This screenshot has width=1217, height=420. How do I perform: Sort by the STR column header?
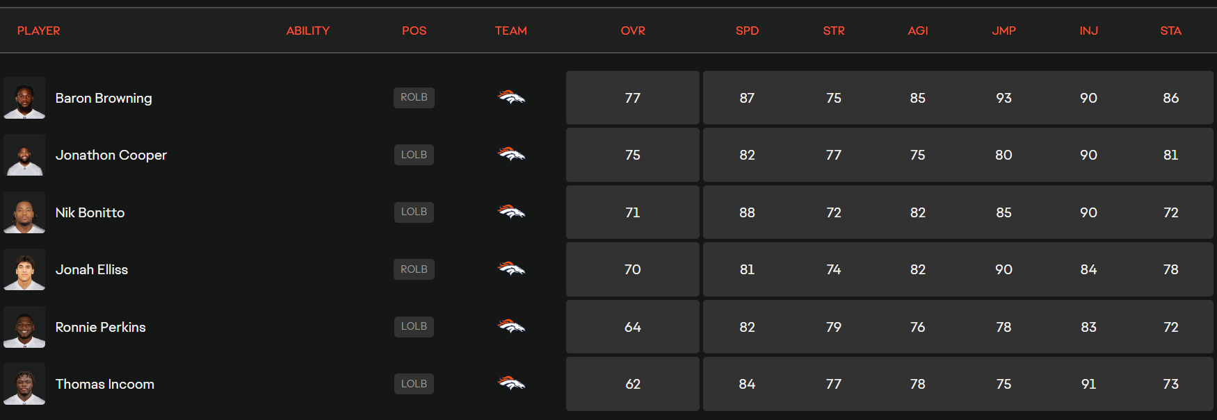pos(834,31)
